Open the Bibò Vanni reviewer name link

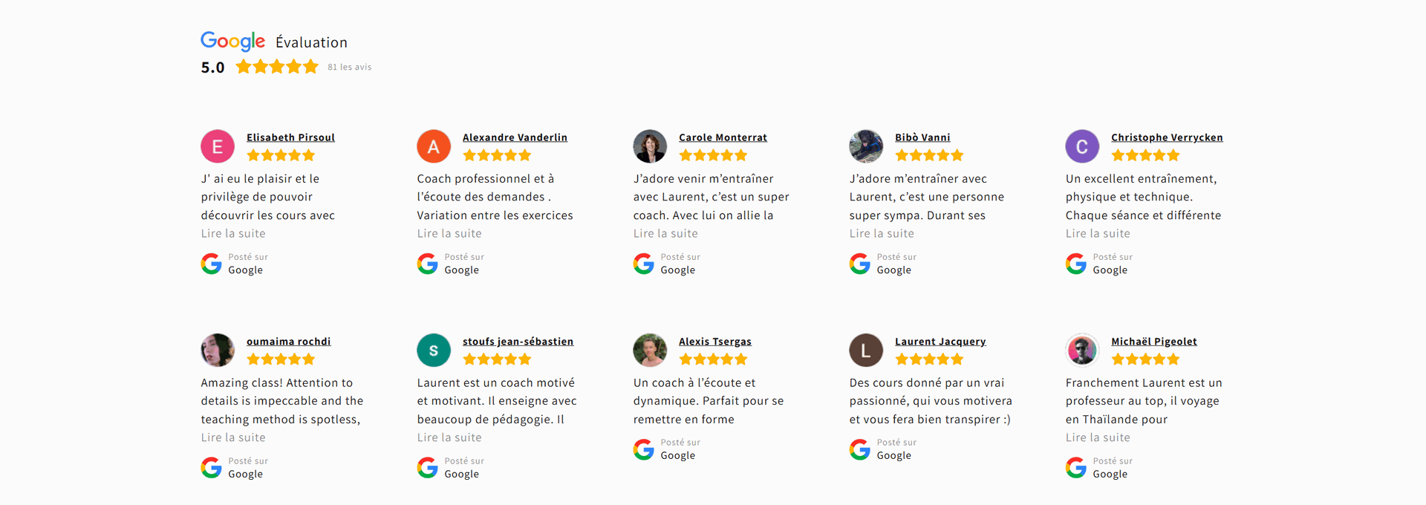tap(922, 137)
